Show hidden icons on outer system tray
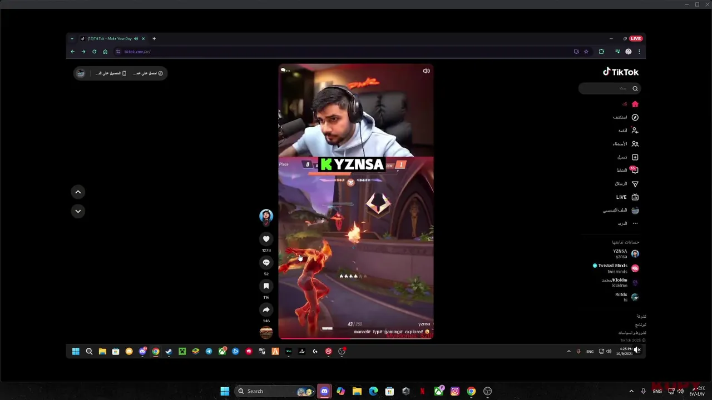Screen dimensions: 712x400 [x=631, y=391]
